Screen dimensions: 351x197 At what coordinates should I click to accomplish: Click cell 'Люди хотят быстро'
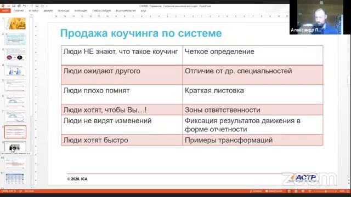(x=122, y=140)
